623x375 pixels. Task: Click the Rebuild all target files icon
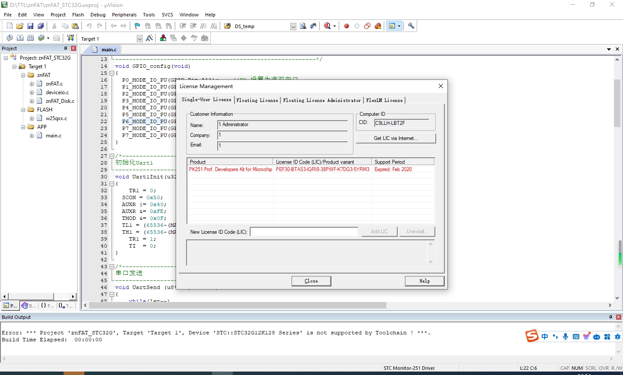click(x=30, y=38)
